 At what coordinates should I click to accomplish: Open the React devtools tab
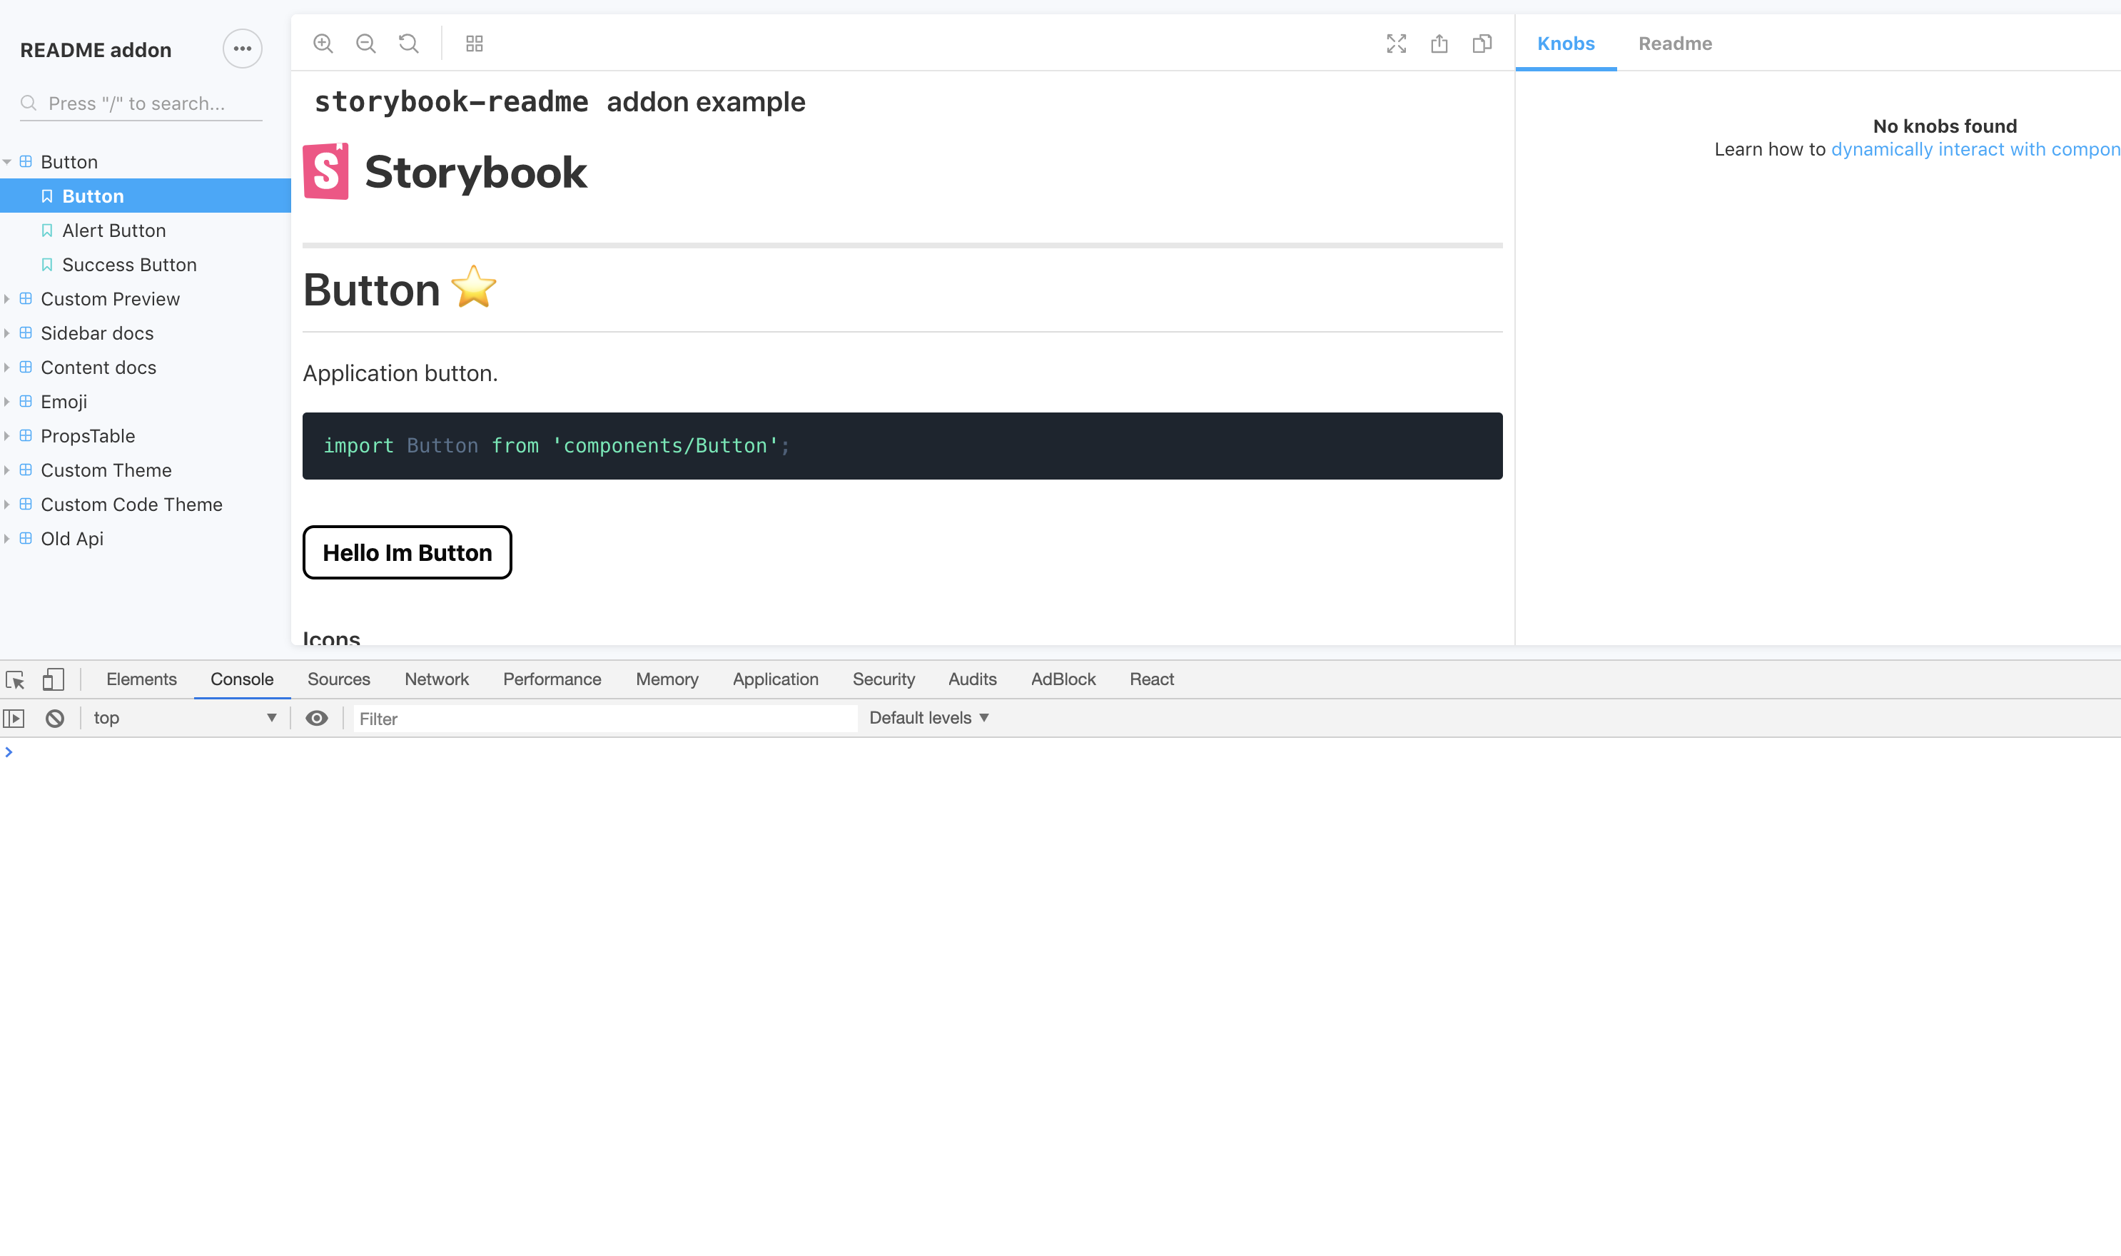(x=1151, y=679)
